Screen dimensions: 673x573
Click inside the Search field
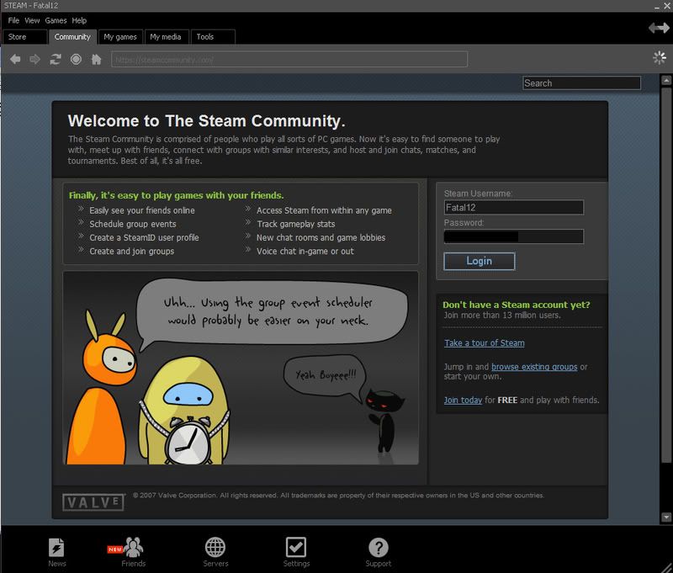(x=580, y=82)
